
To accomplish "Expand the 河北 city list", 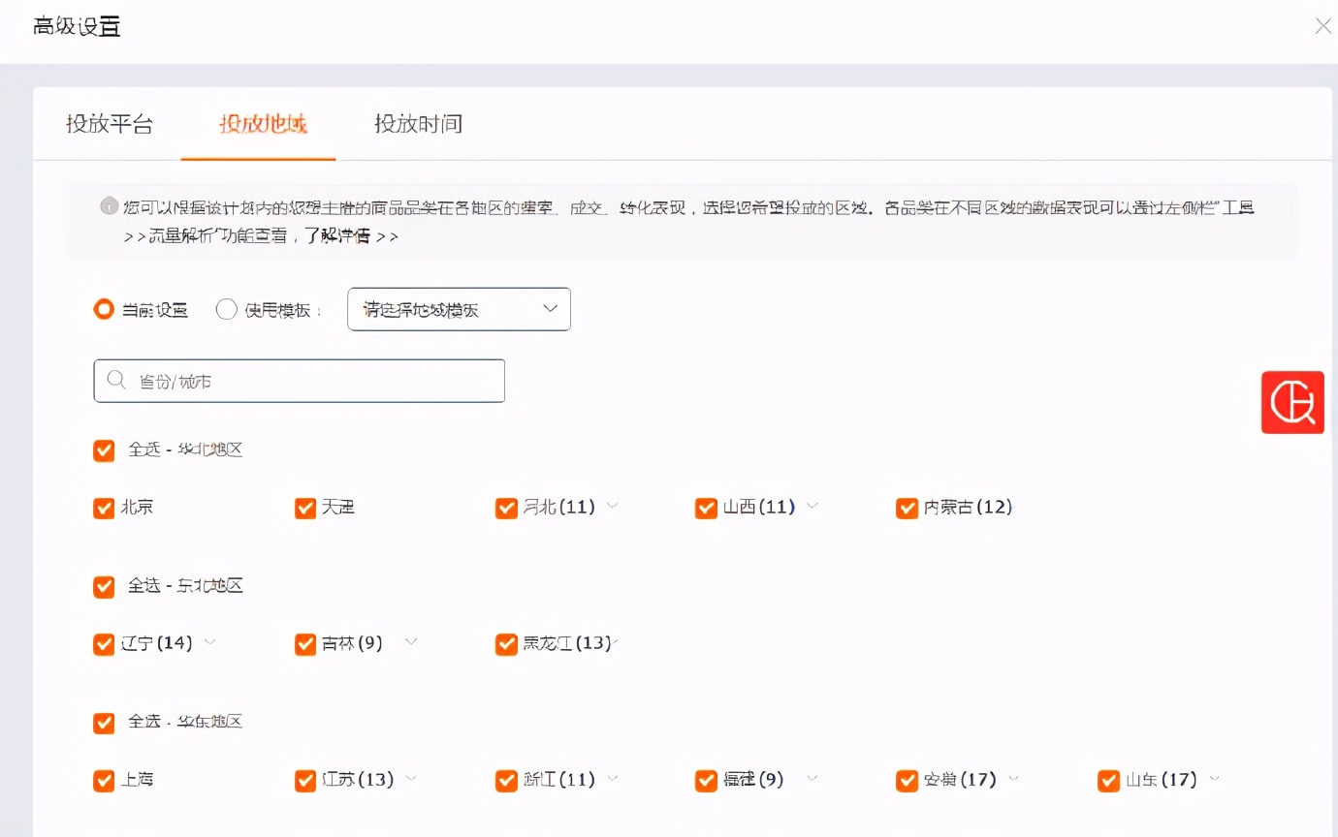I will coord(612,507).
